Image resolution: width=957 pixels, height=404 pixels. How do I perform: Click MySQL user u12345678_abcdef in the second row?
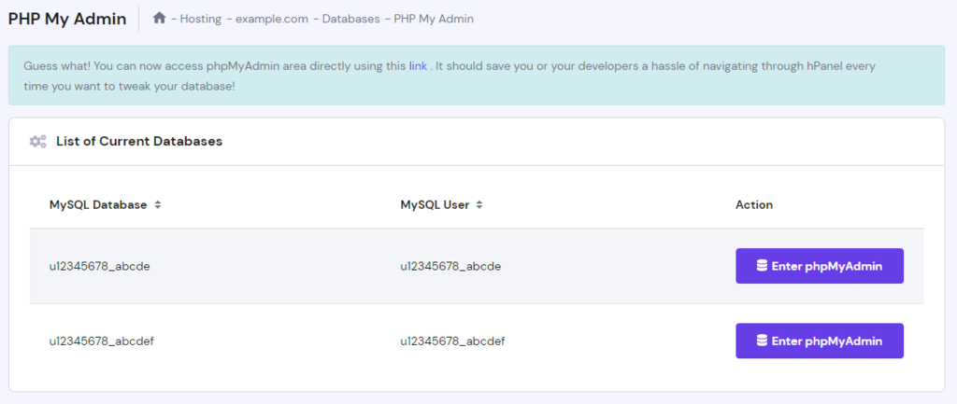[x=453, y=341]
